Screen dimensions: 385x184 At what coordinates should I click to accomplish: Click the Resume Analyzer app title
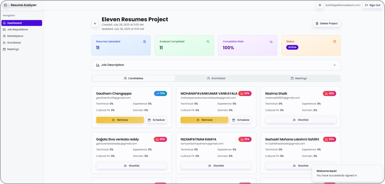coord(24,5)
